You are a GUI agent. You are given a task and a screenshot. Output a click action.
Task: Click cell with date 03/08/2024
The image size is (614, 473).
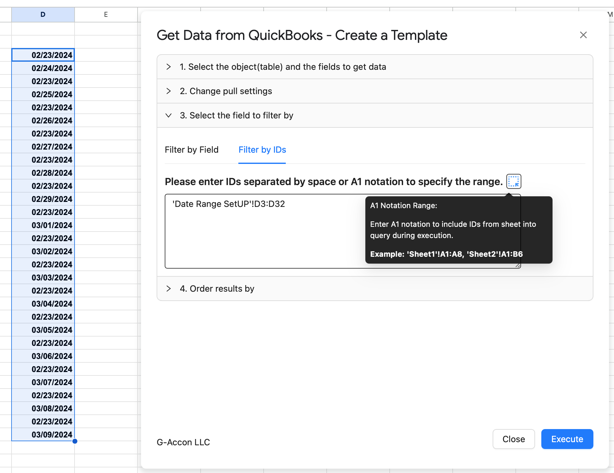pyautogui.click(x=43, y=408)
